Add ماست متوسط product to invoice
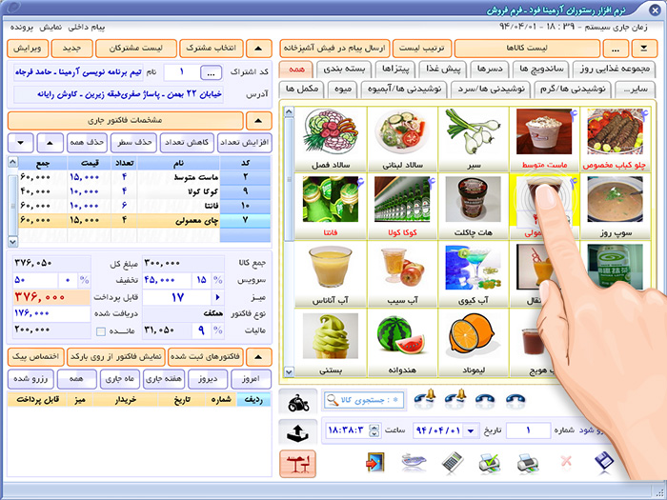Viewport: 667px width, 500px height. 544,139
